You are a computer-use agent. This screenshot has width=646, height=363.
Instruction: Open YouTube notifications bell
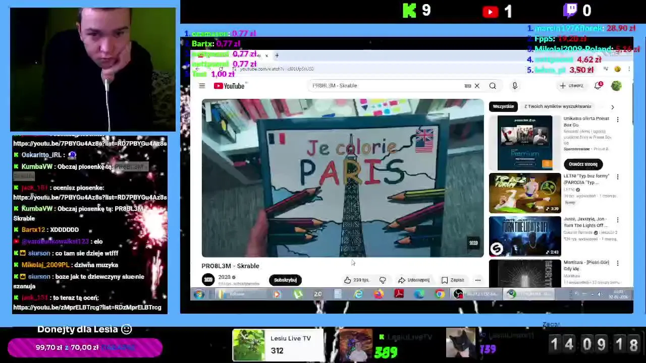tap(598, 86)
